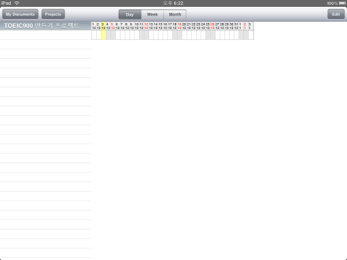Click the red day 5 date header
Viewport: 347px width, 260px height.
(113, 26)
